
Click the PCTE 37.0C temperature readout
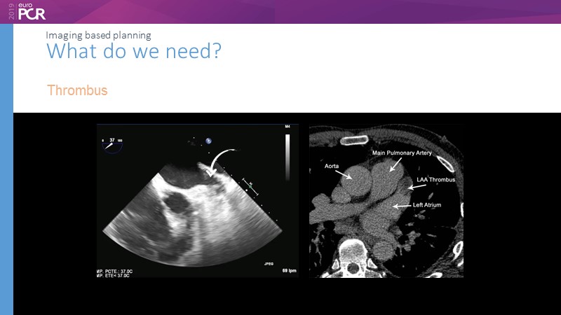pos(124,269)
